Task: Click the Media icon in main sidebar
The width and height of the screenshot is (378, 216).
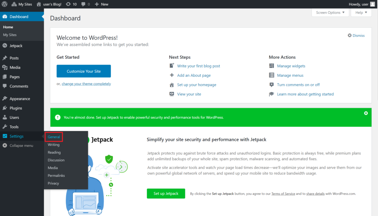Action: coord(5,67)
